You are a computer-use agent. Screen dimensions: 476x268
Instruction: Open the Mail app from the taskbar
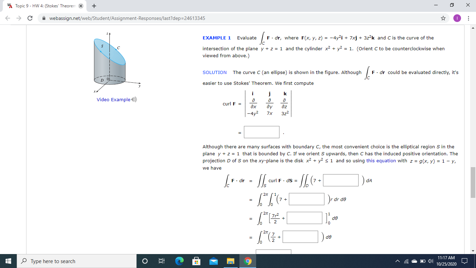pos(213,261)
